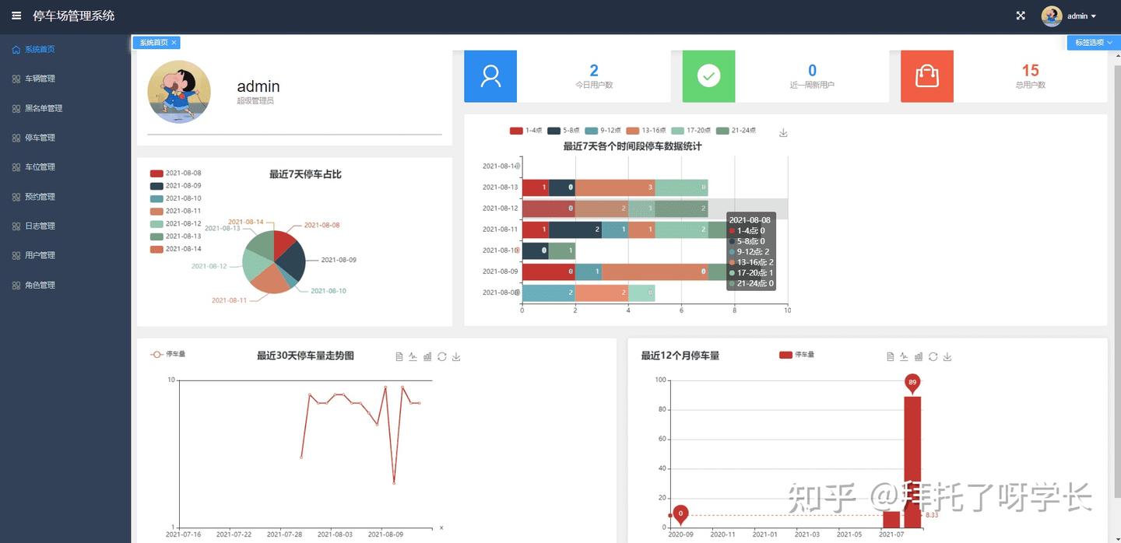Restore the 30-day trend chart
This screenshot has width=1121, height=543.
[442, 357]
